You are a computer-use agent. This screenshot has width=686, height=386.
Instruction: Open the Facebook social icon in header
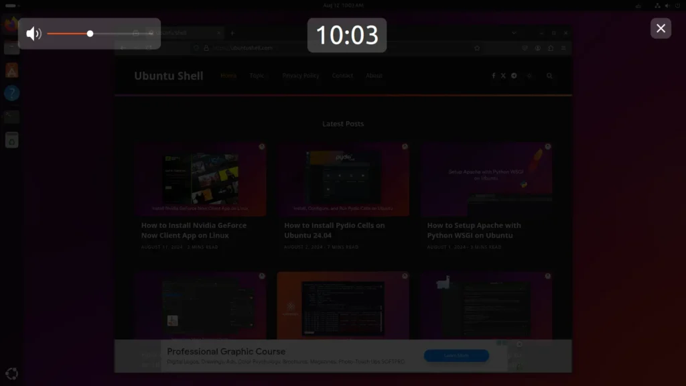(494, 76)
